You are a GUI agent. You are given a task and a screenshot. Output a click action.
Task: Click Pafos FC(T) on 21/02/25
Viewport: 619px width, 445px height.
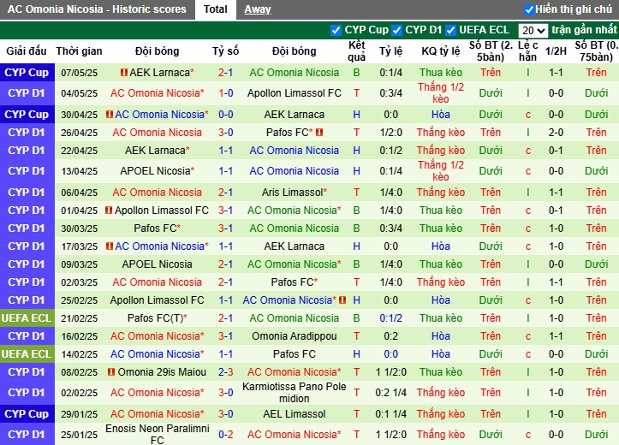(x=155, y=318)
